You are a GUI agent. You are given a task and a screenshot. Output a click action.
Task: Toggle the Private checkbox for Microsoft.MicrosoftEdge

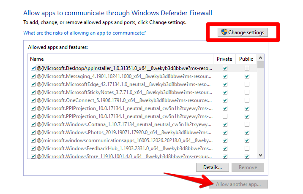[225, 84]
